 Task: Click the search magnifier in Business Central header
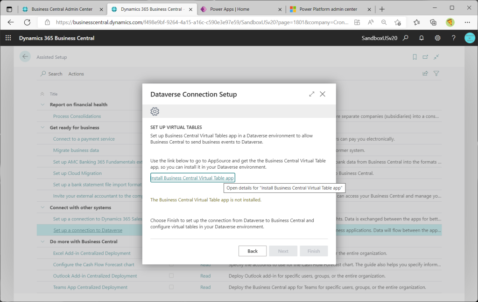coord(406,38)
